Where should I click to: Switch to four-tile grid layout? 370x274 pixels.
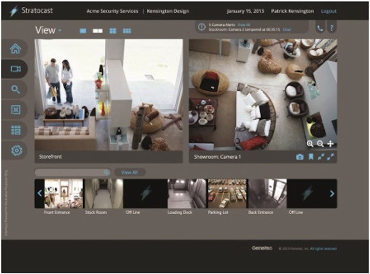click(113, 31)
